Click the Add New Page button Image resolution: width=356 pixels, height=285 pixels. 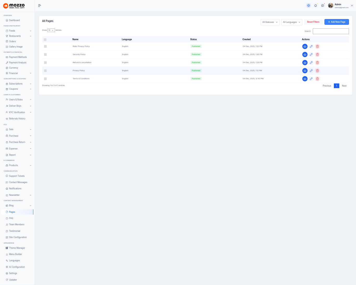pos(336,22)
